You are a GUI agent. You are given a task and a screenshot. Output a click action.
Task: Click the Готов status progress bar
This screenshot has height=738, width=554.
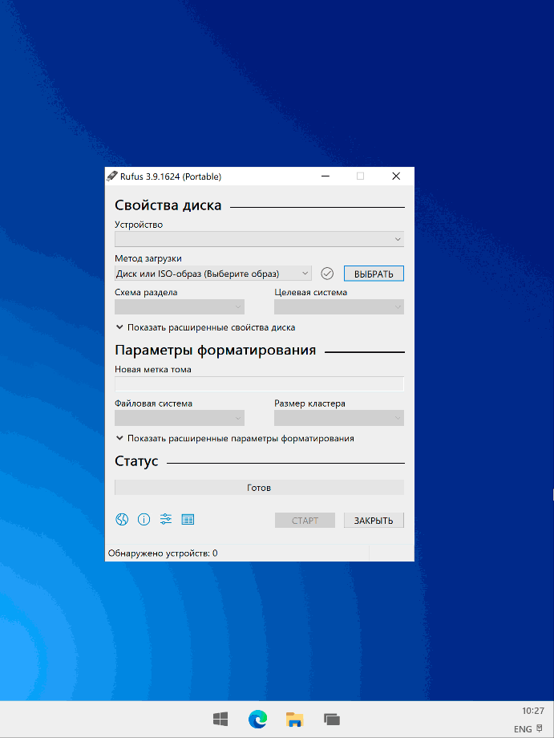(x=259, y=488)
